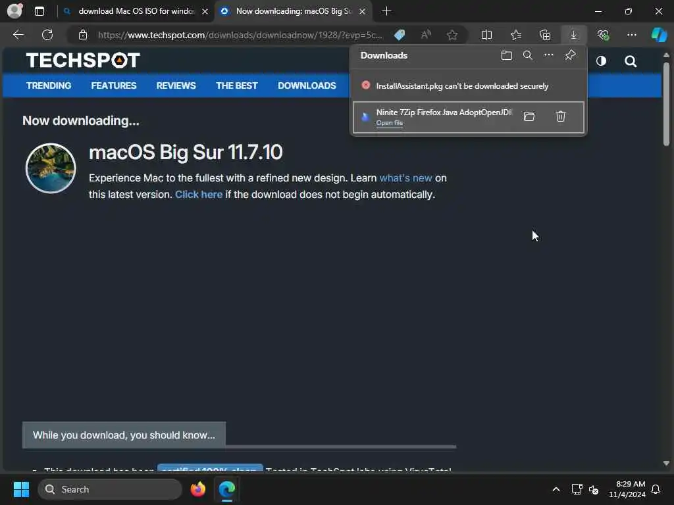Open Browser essentials heart icon
Image resolution: width=674 pixels, height=505 pixels.
[x=603, y=35]
